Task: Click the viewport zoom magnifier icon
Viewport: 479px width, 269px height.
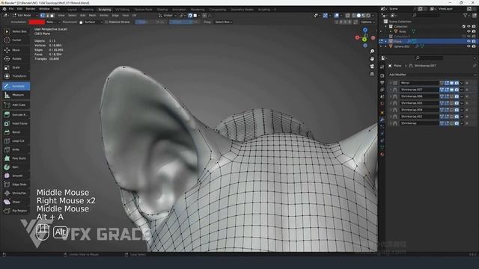Action: (372, 52)
